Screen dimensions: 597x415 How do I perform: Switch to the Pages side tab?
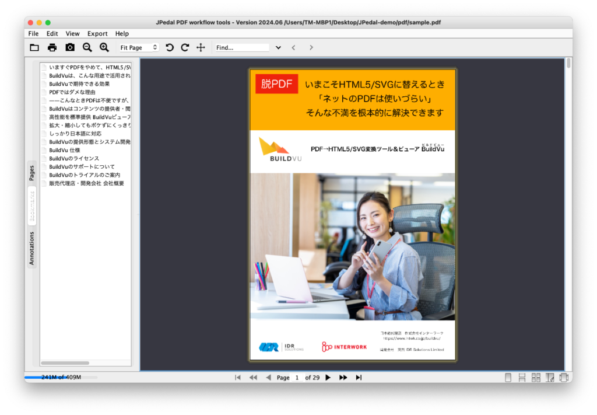point(32,173)
